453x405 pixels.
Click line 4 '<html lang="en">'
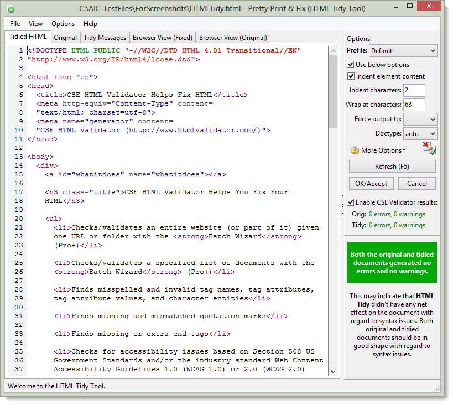pos(63,77)
